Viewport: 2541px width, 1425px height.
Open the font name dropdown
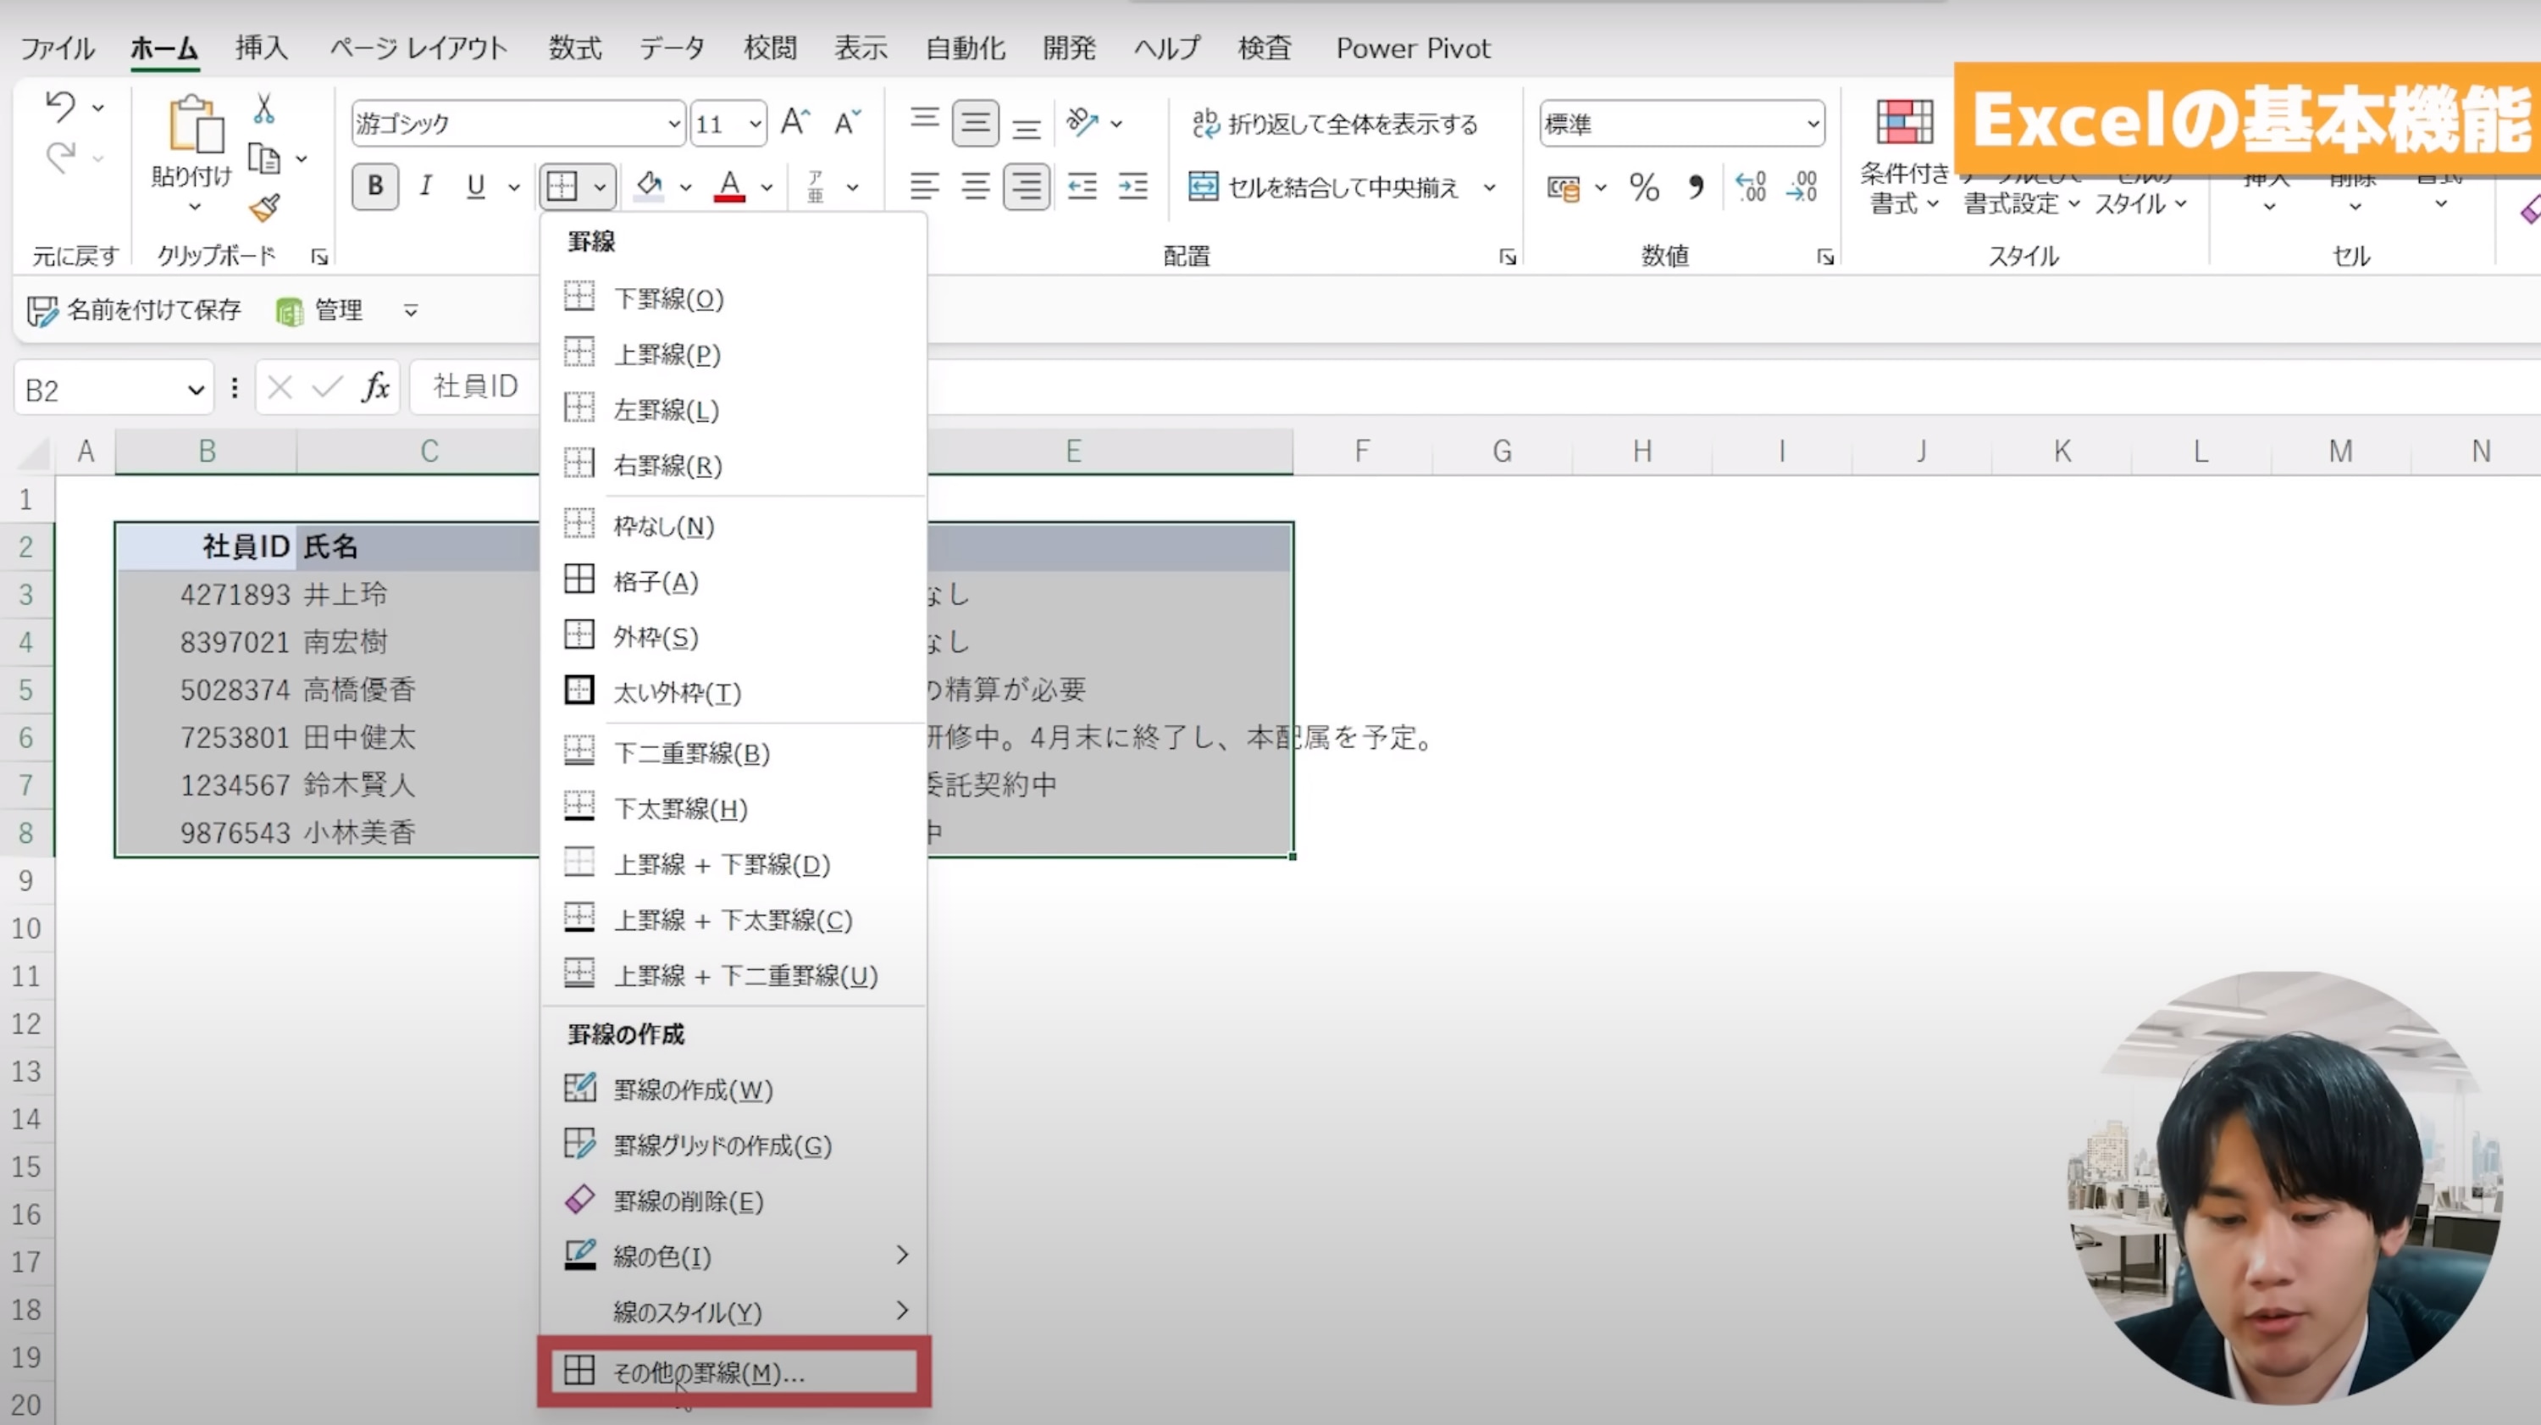click(x=673, y=125)
